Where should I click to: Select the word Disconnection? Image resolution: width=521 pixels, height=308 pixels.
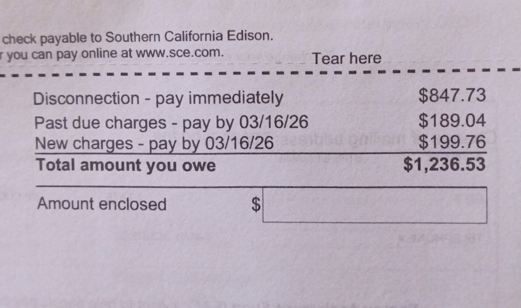[x=86, y=99]
